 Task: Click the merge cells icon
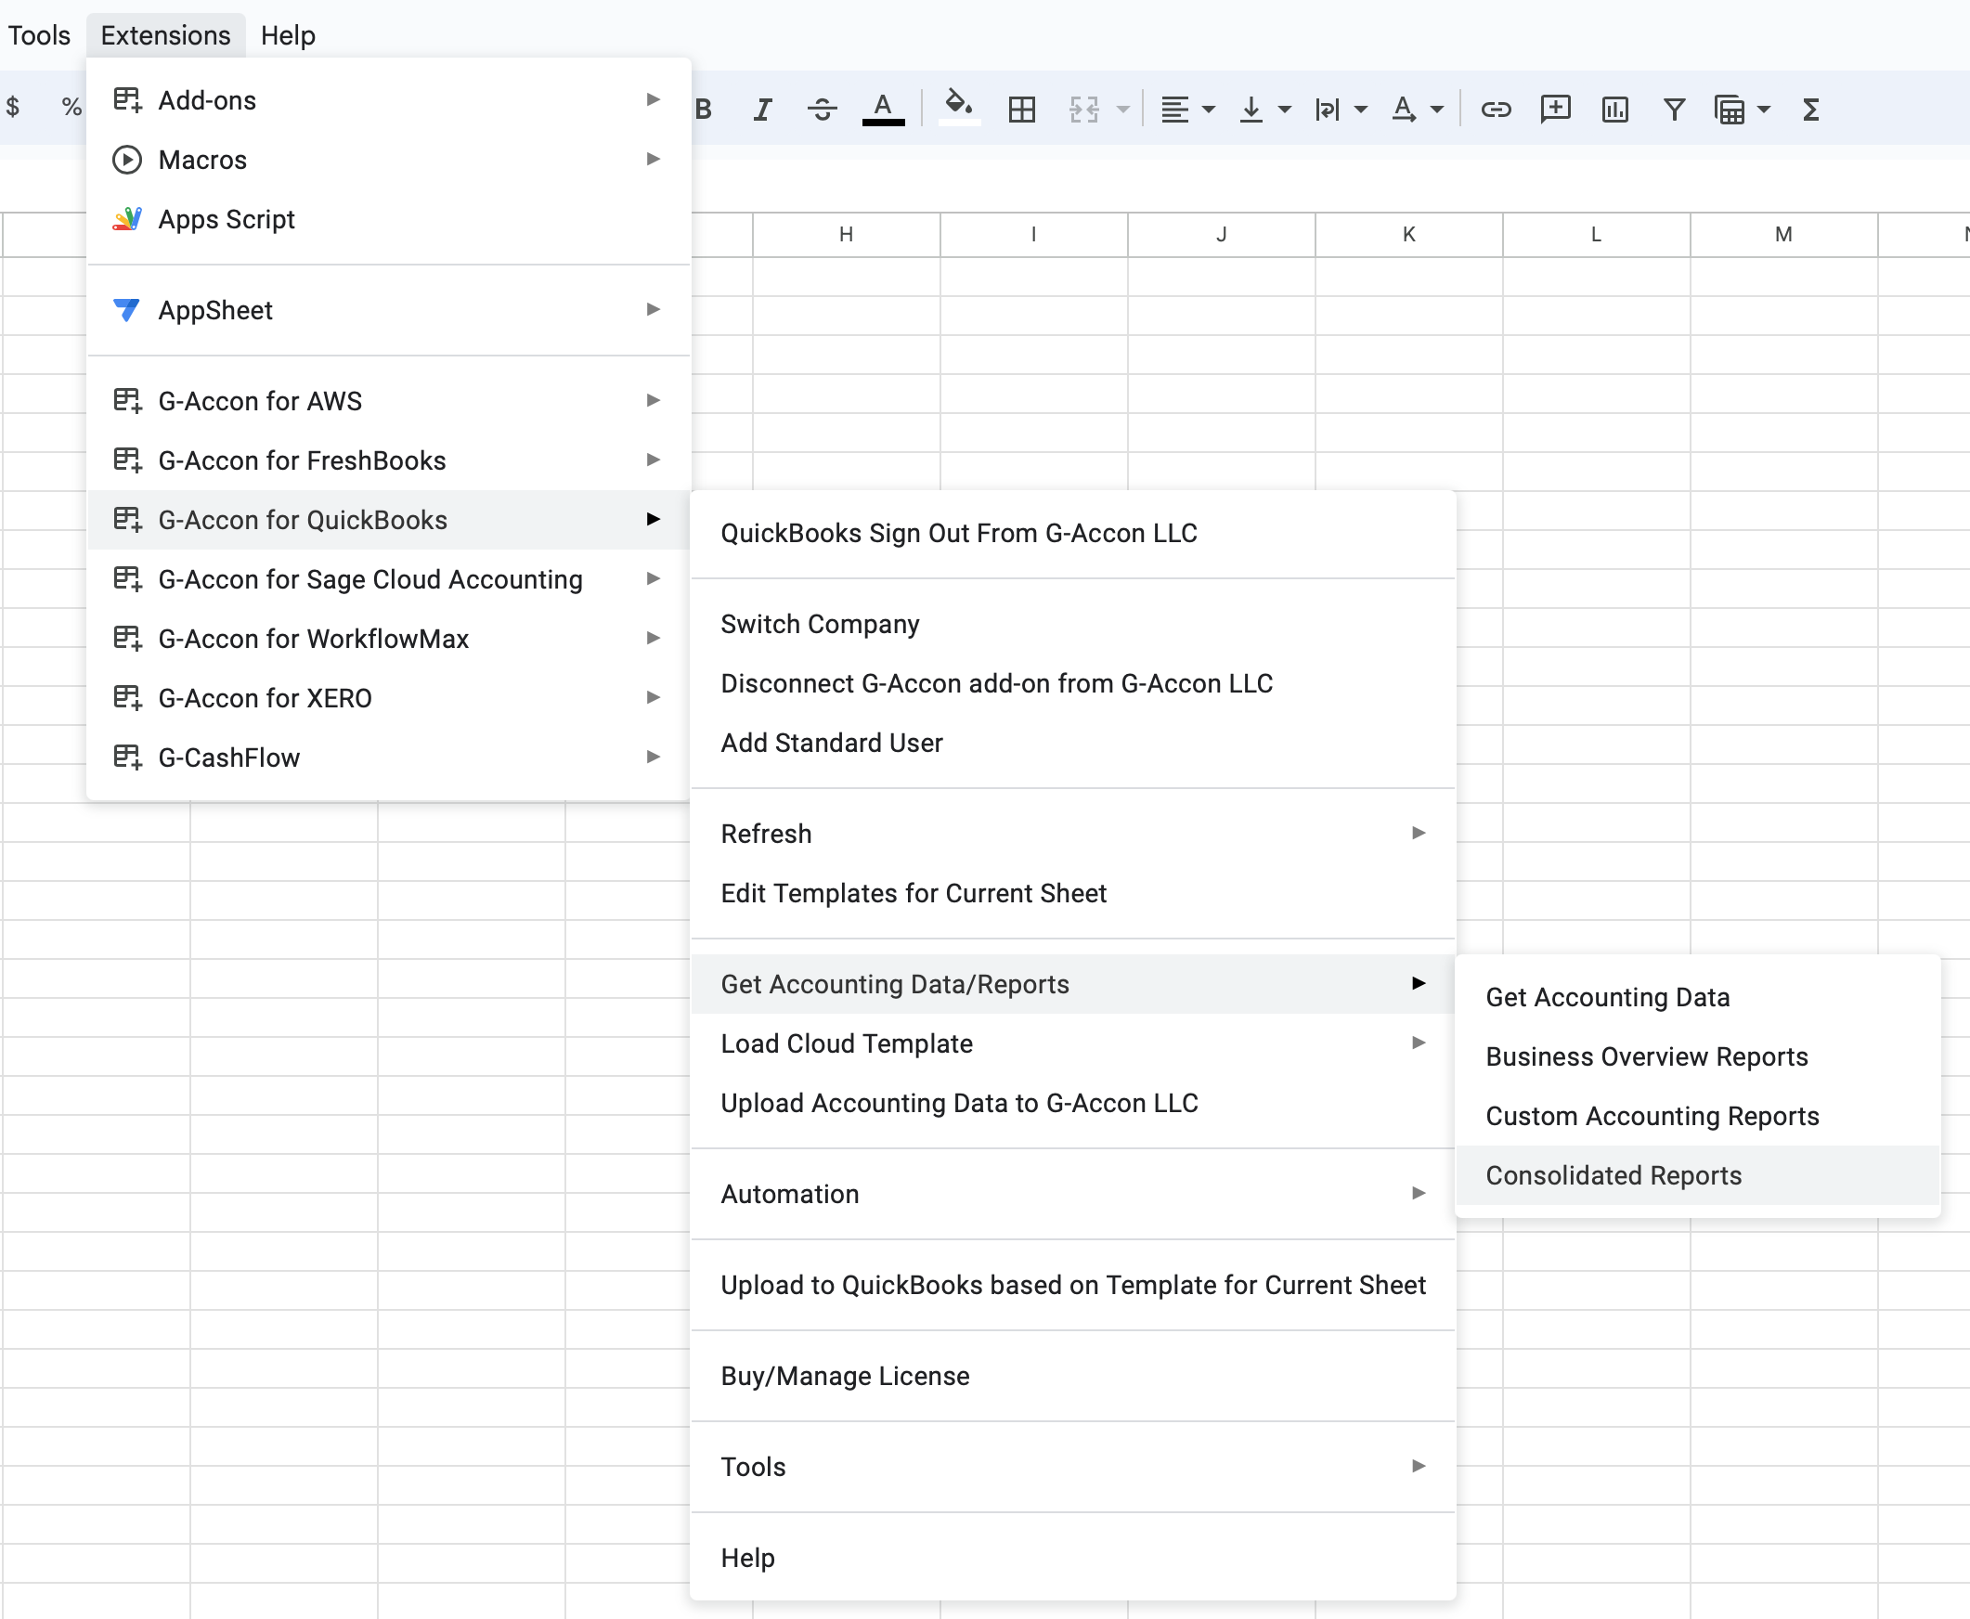point(1084,110)
